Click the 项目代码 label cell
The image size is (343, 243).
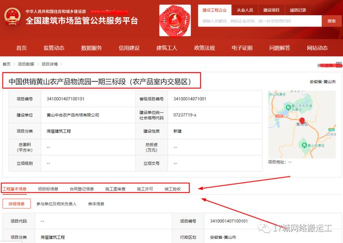[x=19, y=221]
